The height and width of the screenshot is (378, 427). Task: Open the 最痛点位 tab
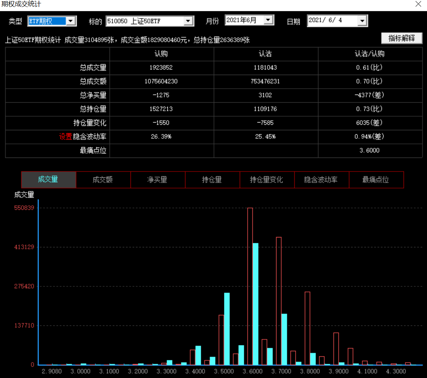click(x=376, y=180)
